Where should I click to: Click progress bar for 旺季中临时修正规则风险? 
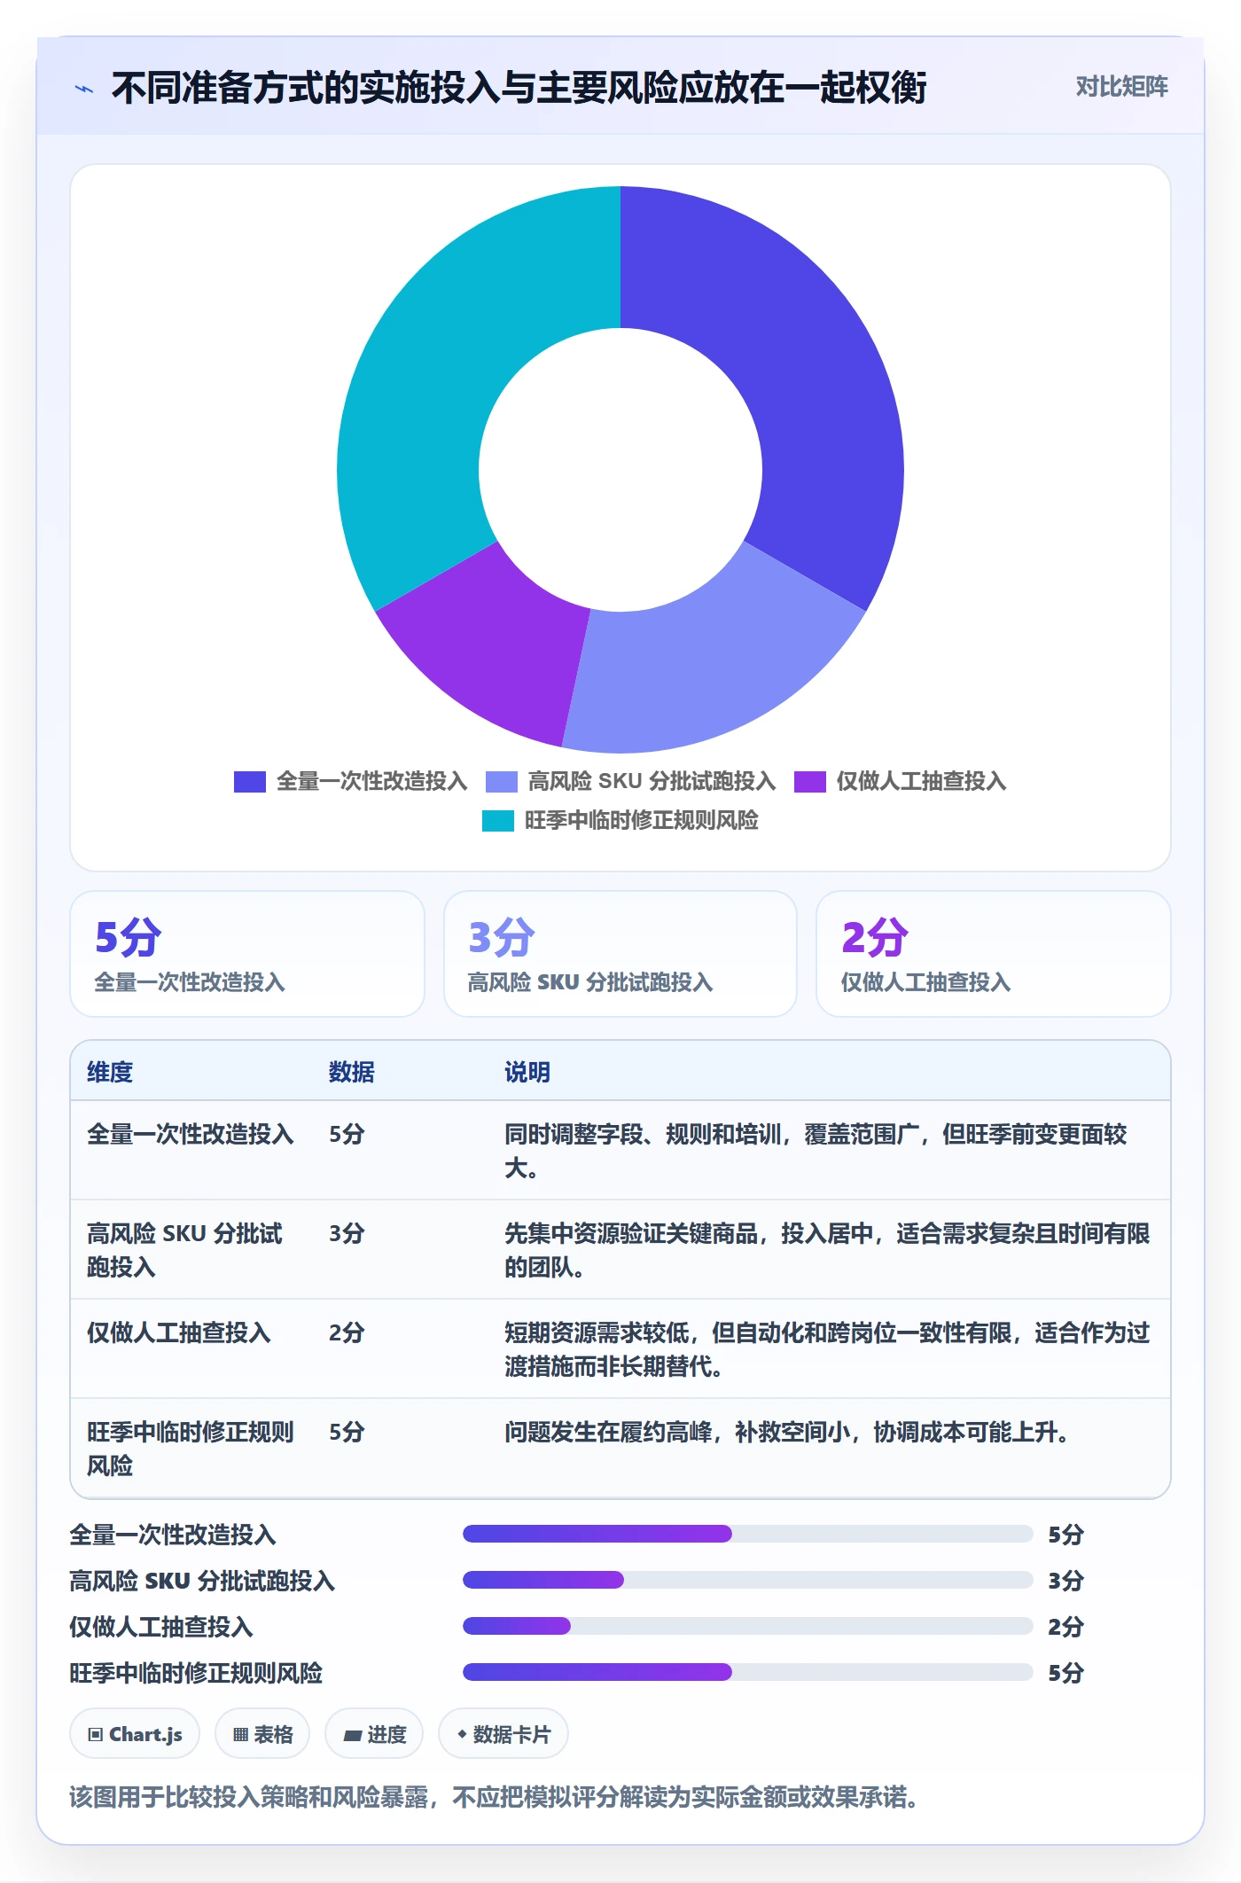[x=748, y=1672]
